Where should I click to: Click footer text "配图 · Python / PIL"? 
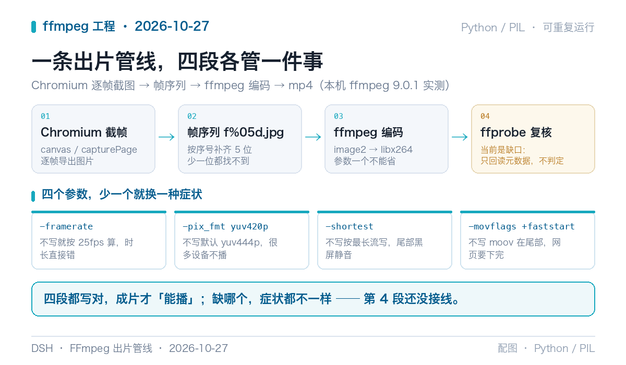coord(546,348)
